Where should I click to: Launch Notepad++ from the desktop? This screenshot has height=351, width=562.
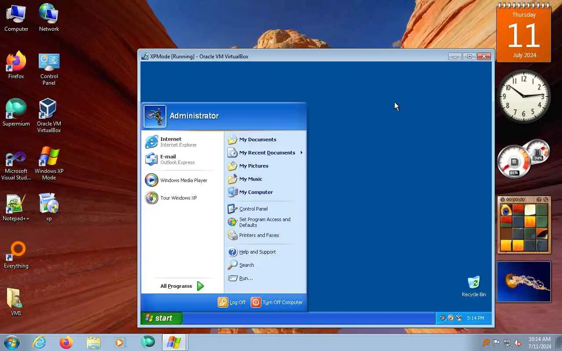16,208
